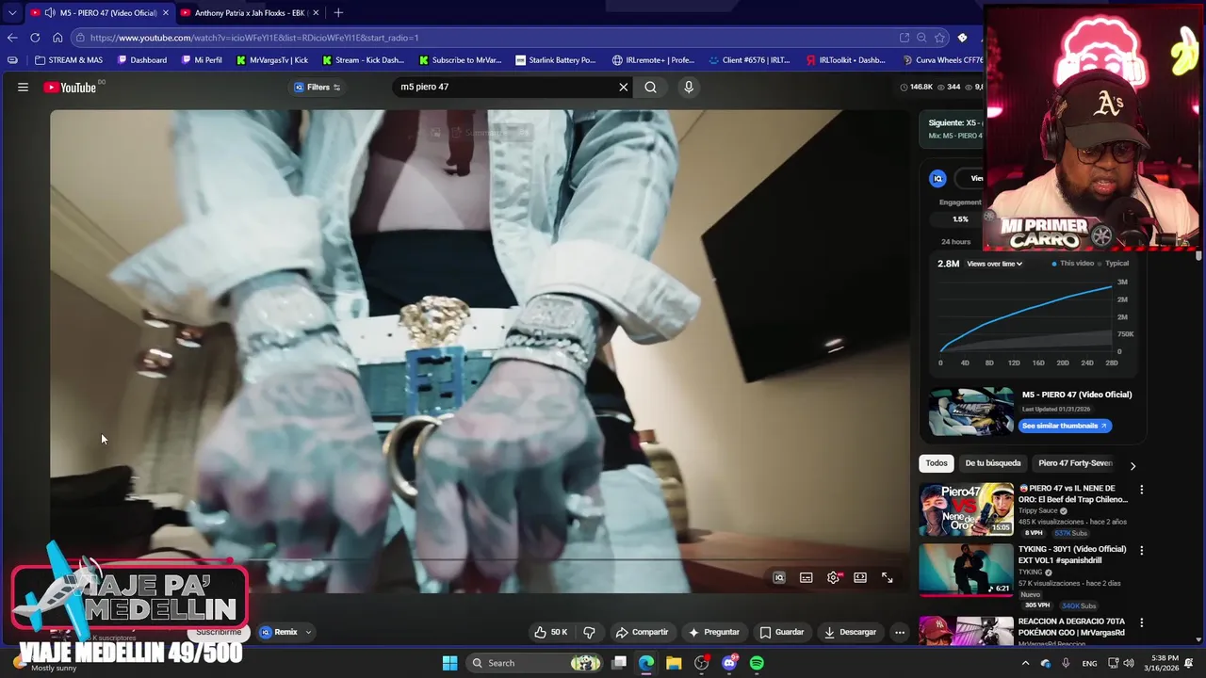This screenshot has width=1206, height=678.
Task: Close the M5 - PIERO 47 tab
Action: 166,13
